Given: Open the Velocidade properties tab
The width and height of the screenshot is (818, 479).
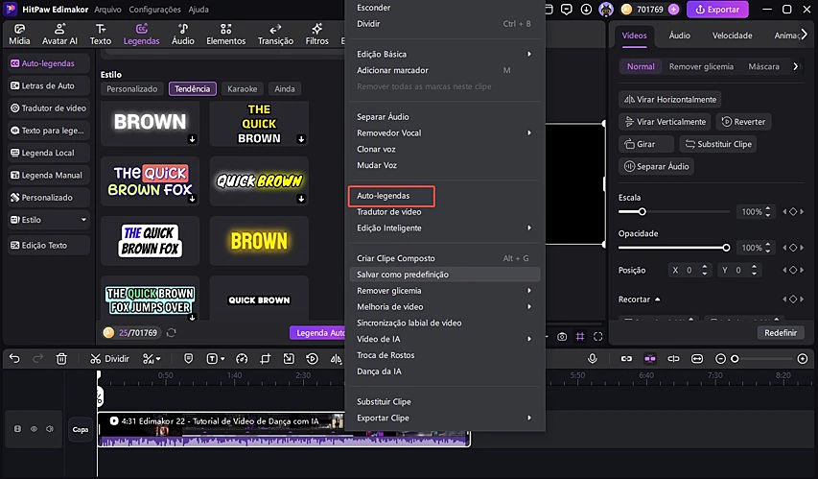Looking at the screenshot, I should (x=732, y=36).
